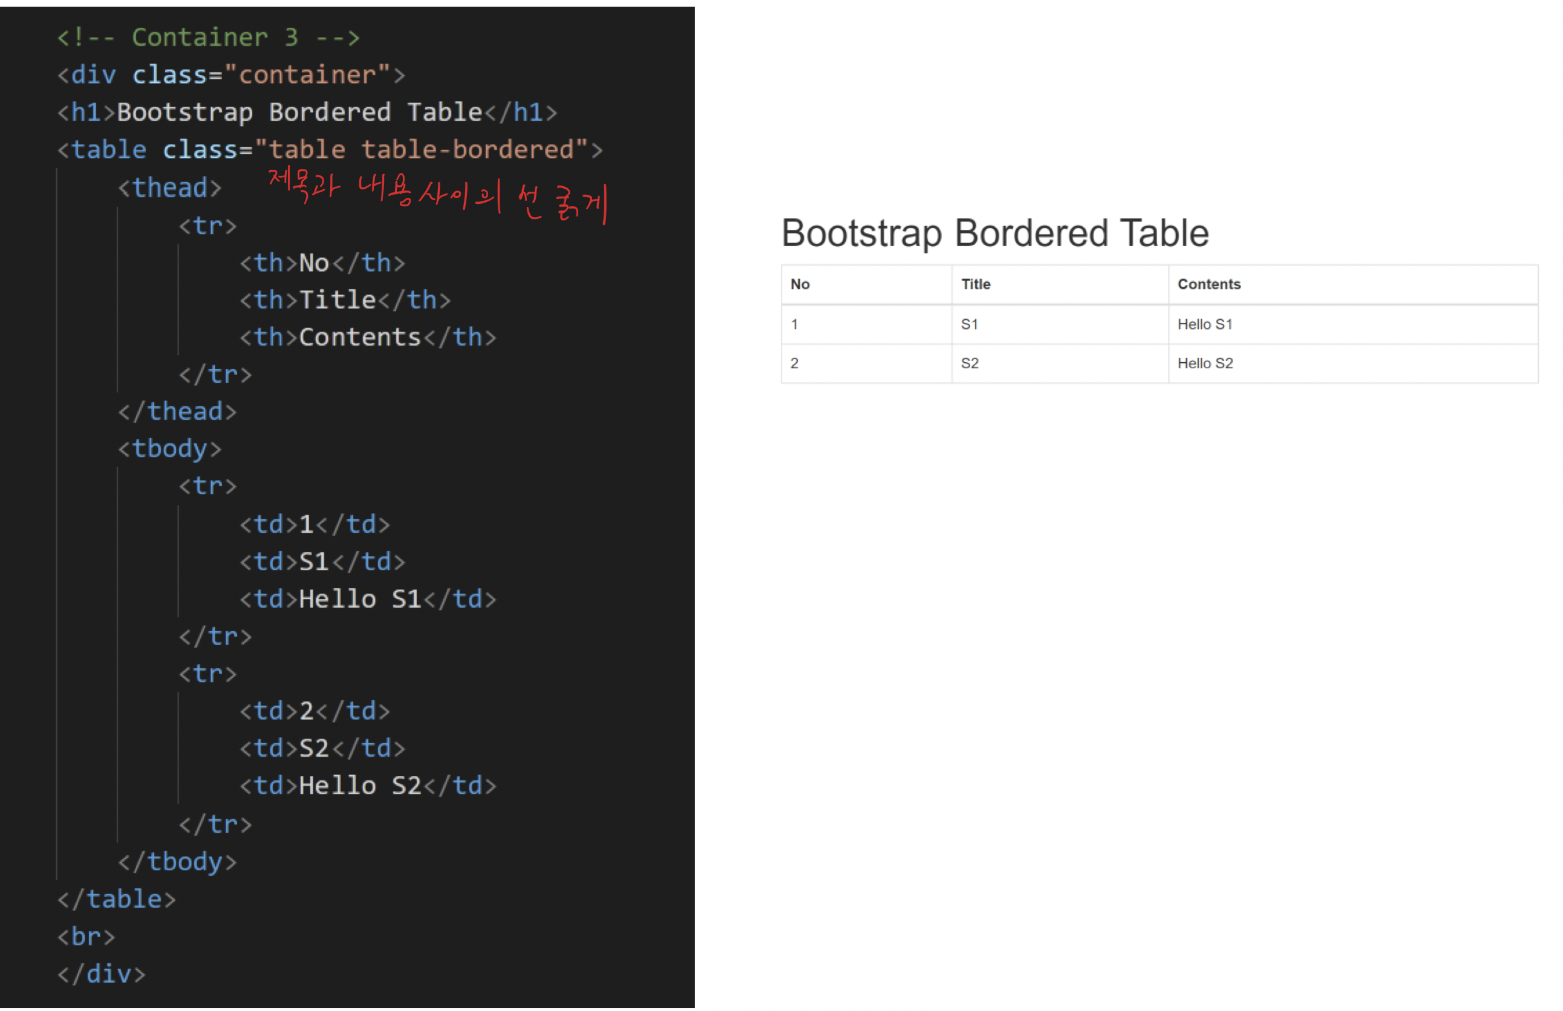This screenshot has width=1563, height=1011.
Task: Click row number '2' cell in table
Action: pos(795,363)
